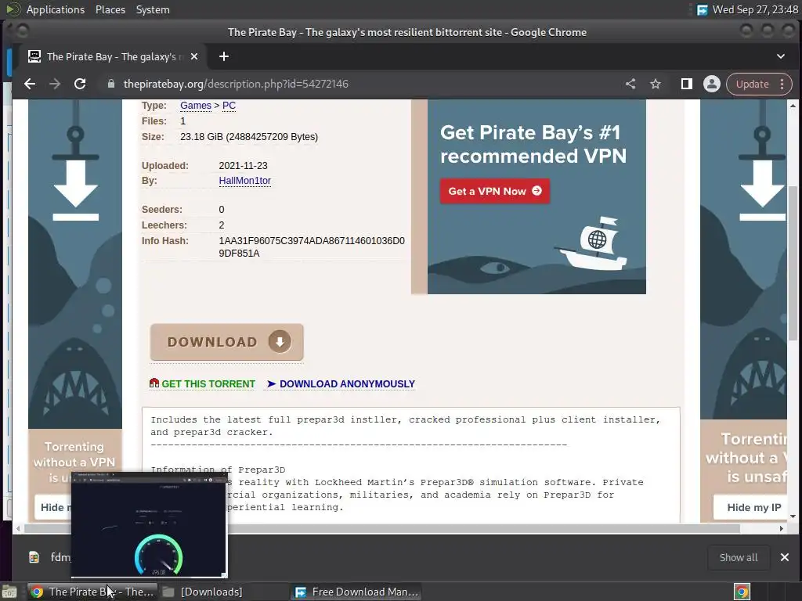
Task: Click show desktop icon in taskbar
Action: click(x=9, y=592)
